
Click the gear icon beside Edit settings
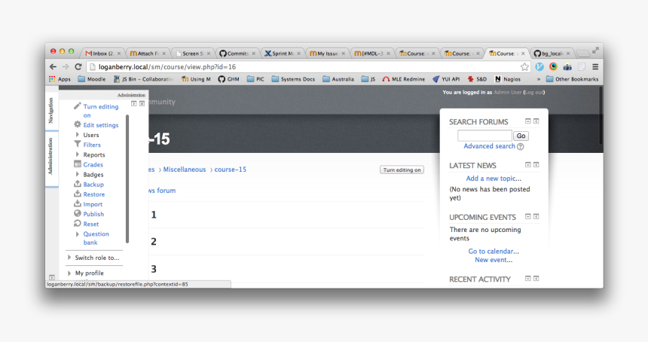(x=78, y=124)
